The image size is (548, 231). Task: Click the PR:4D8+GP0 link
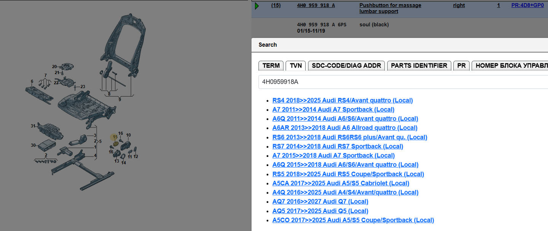527,5
